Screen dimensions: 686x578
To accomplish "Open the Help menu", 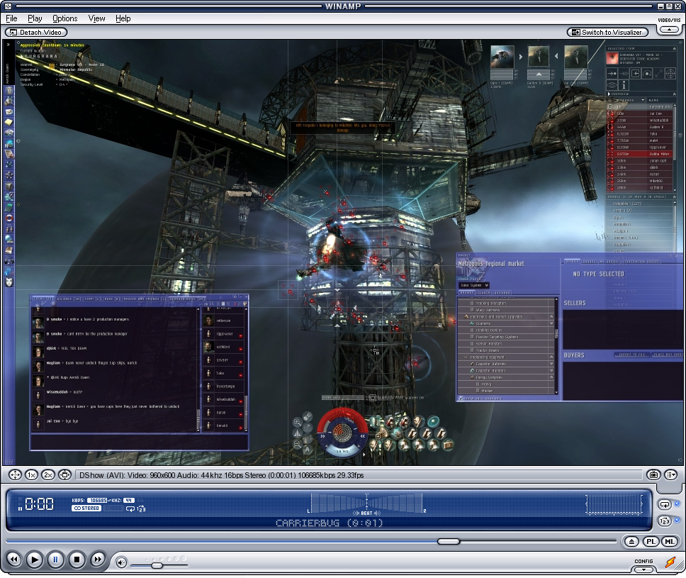I will tap(123, 18).
